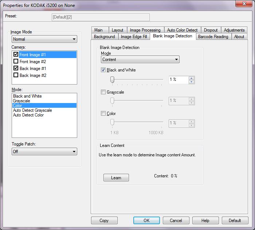This screenshot has width=255, height=230.
Task: Open Help for this dialog
Action: 205,221
